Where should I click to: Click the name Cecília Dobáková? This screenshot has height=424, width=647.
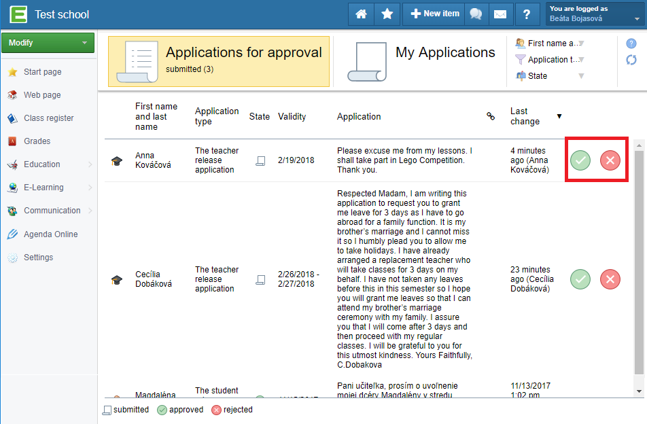[154, 279]
